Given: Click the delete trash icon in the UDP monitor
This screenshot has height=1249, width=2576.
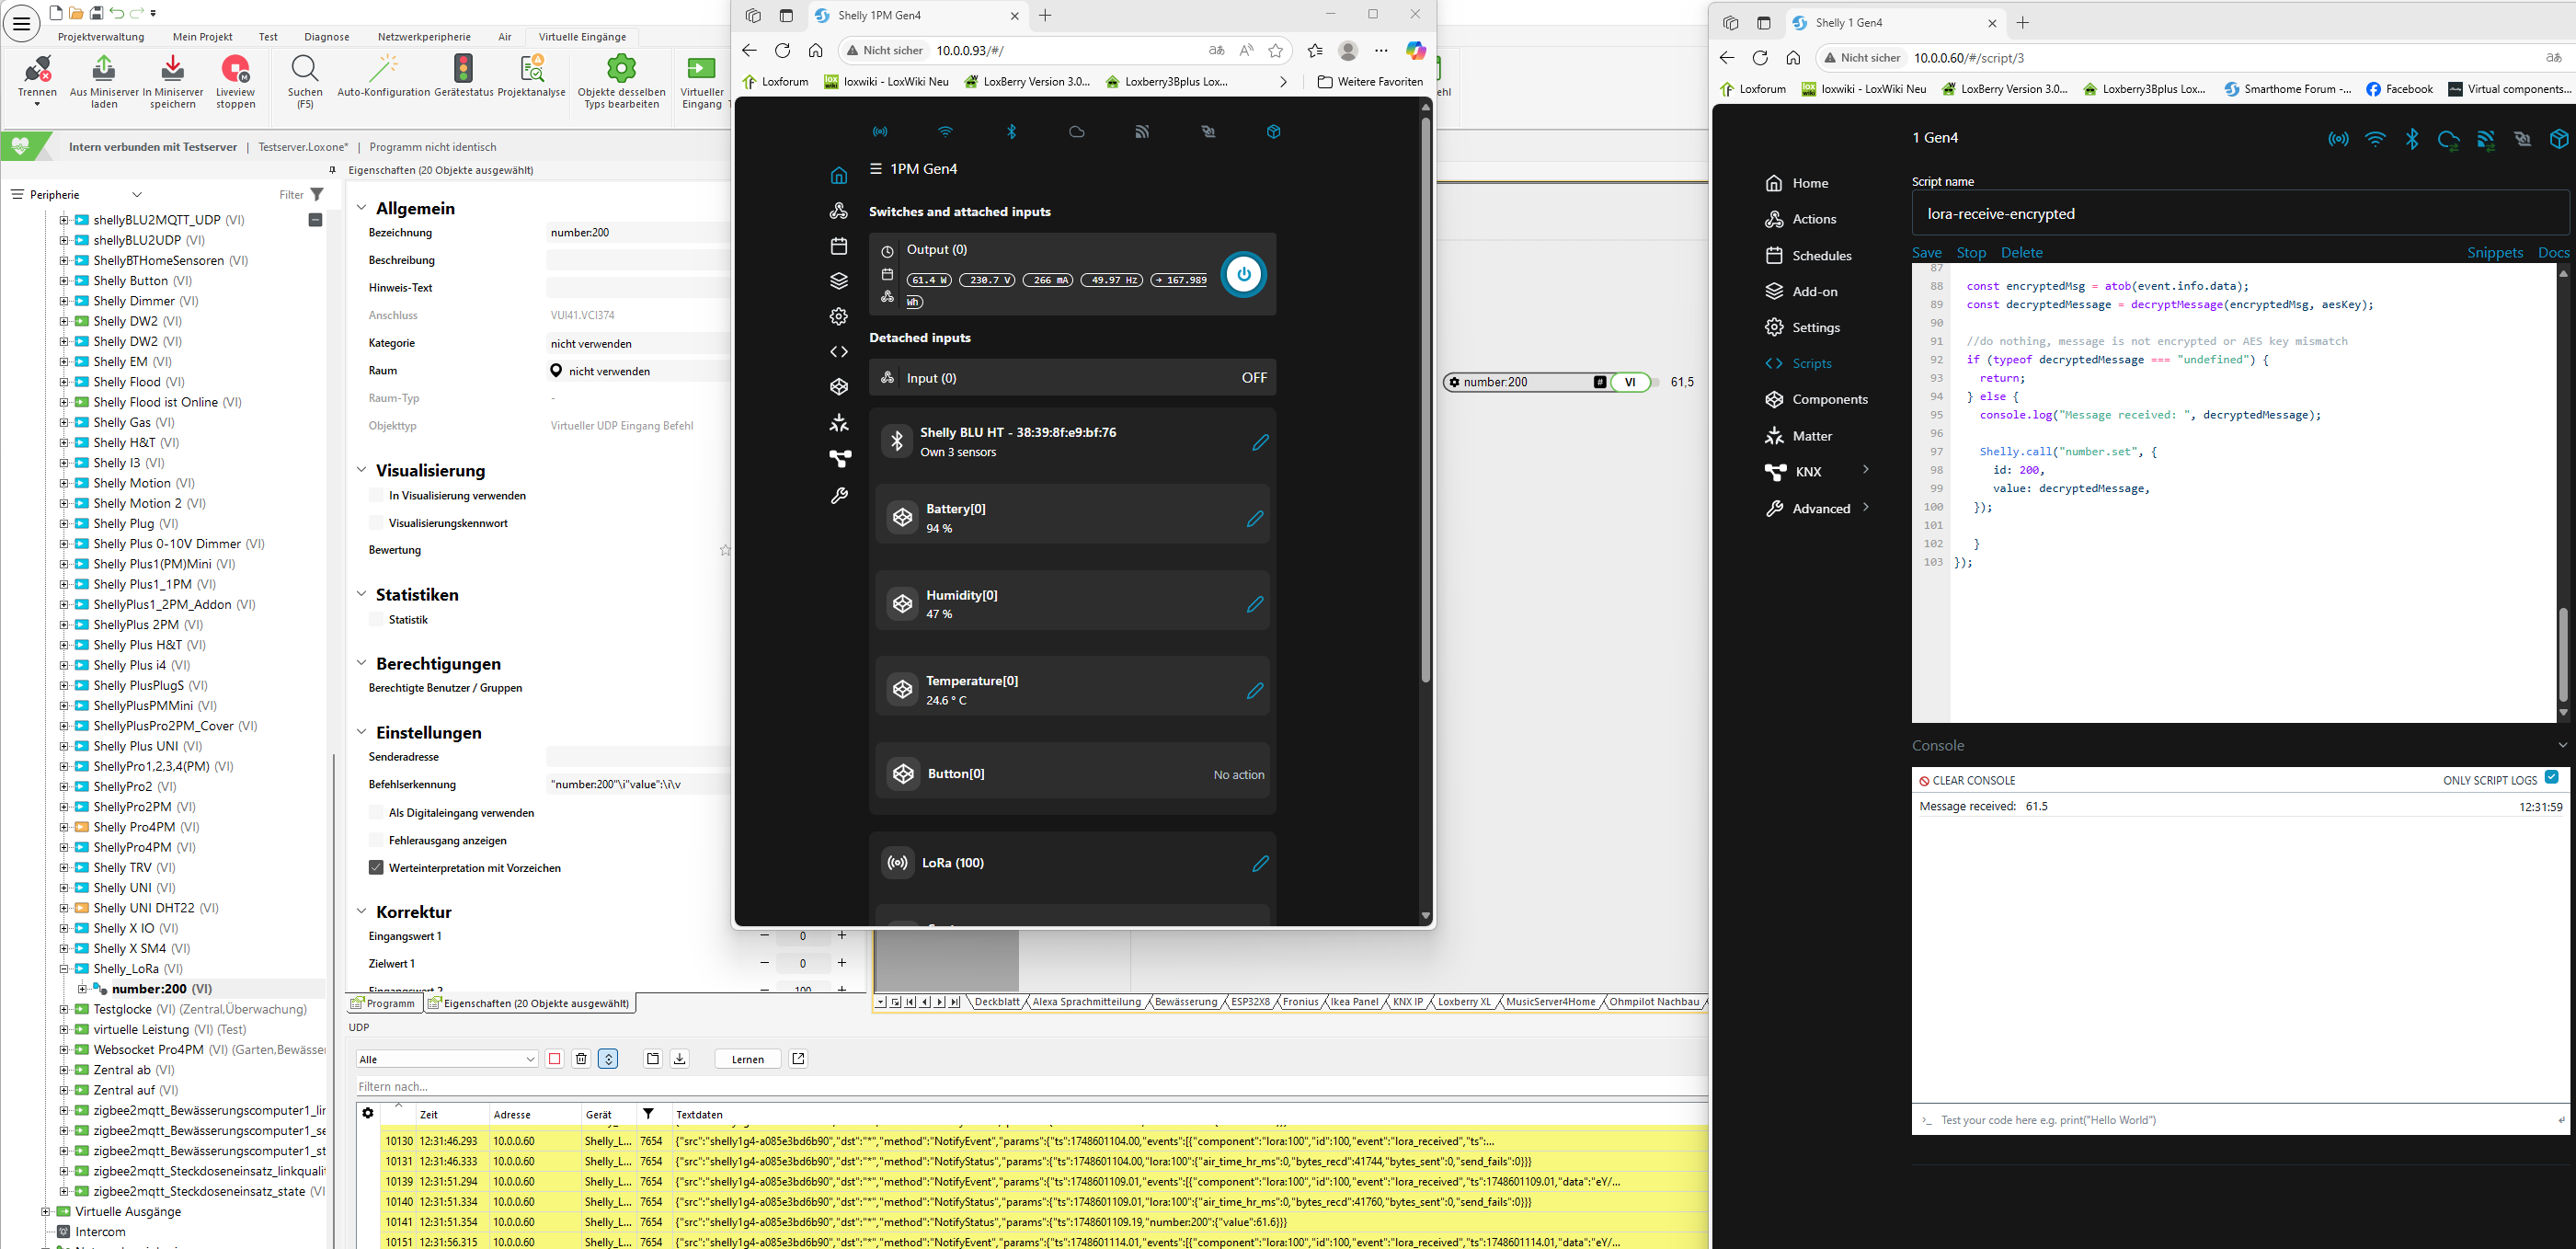Looking at the screenshot, I should coord(581,1059).
